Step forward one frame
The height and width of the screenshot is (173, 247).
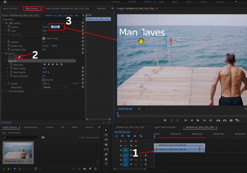tap(204, 120)
